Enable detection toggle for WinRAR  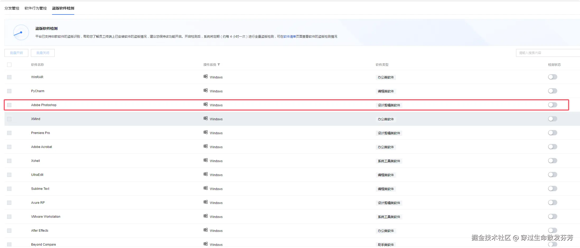pyautogui.click(x=553, y=77)
